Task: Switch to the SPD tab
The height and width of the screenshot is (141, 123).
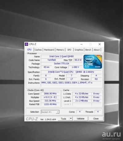Action: 69,50
